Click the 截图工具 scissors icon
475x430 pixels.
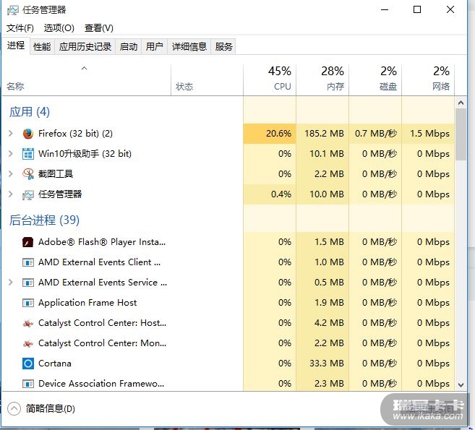coord(28,174)
